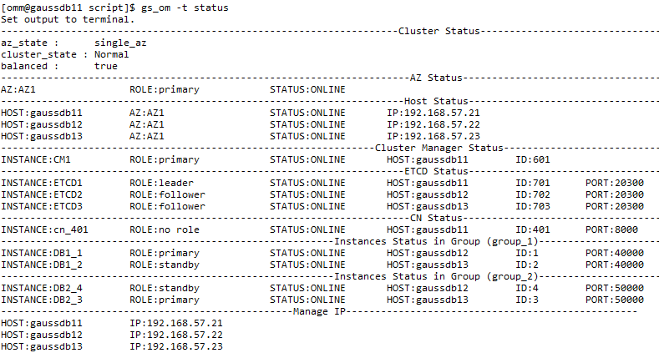Select HOST:gaussdb12 in Host Status section
Viewport: 659px width, 358px height.
tap(42, 124)
